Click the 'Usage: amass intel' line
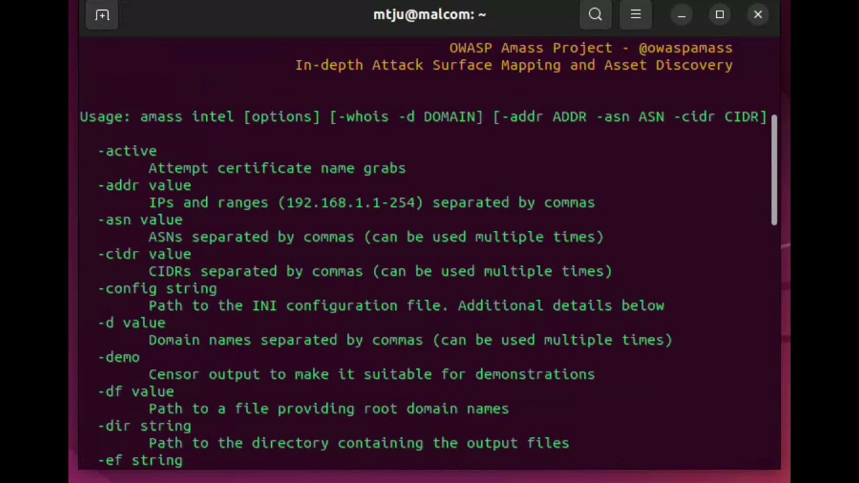The height and width of the screenshot is (483, 859). [x=423, y=117]
